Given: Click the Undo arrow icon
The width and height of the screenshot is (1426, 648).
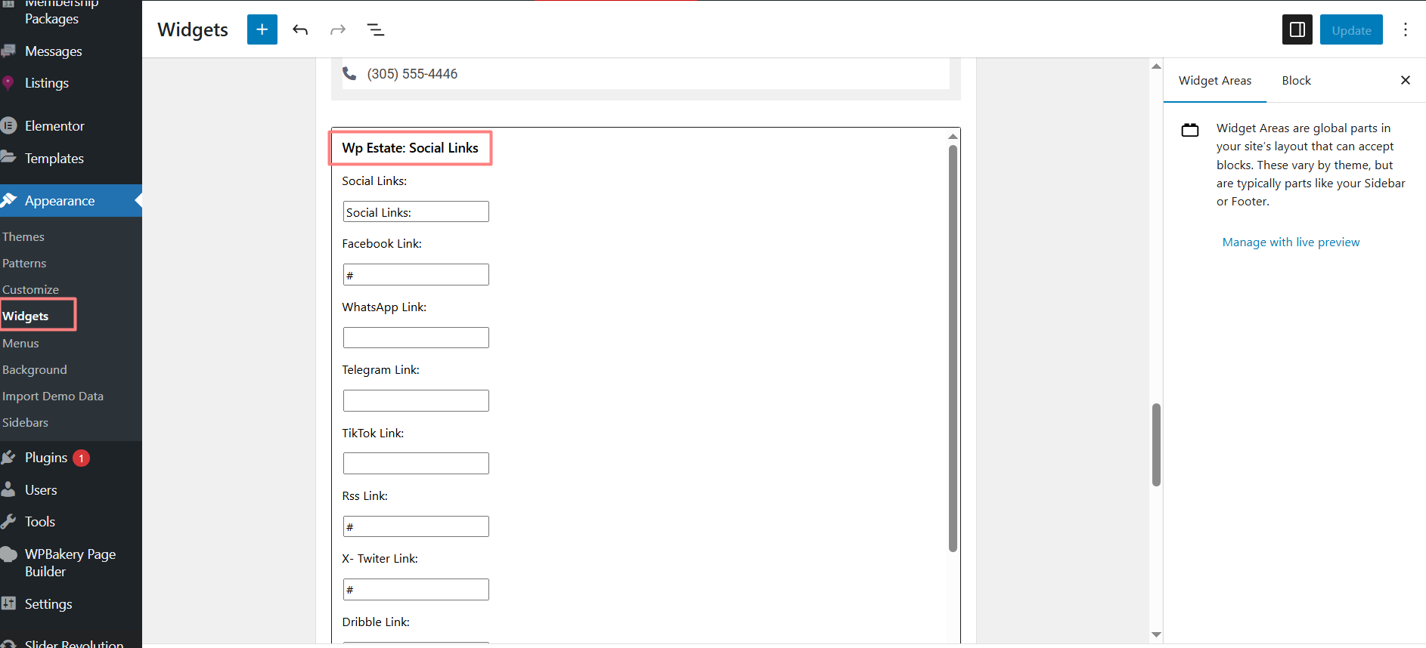Looking at the screenshot, I should pos(300,29).
